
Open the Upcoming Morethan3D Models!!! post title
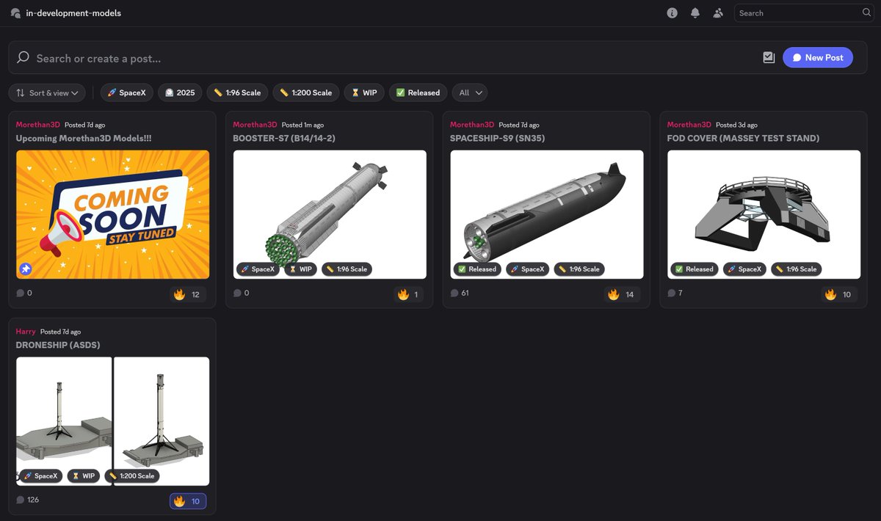pos(84,138)
